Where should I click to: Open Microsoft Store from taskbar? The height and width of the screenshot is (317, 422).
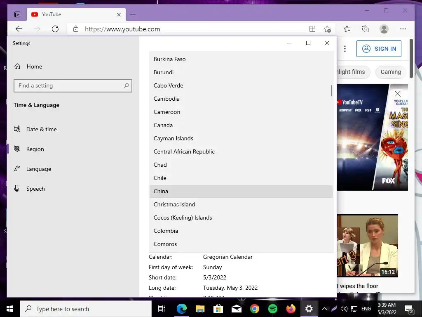[x=218, y=309]
